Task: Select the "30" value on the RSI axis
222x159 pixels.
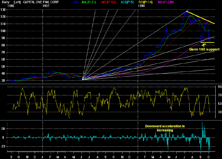Action: tap(220, 112)
